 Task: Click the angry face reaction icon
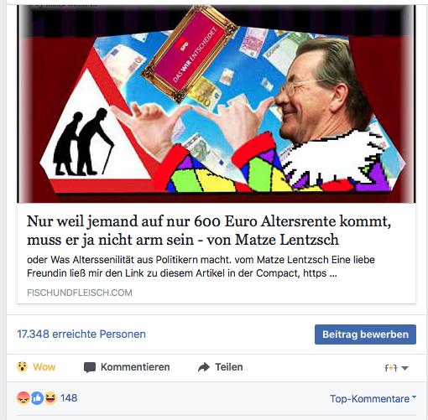(x=23, y=398)
